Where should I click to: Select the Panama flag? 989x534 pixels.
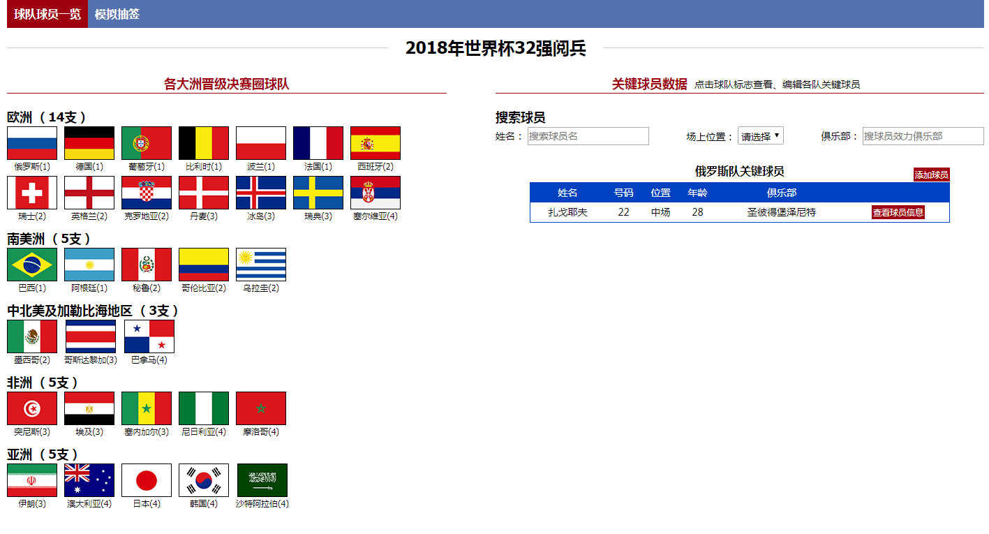149,336
